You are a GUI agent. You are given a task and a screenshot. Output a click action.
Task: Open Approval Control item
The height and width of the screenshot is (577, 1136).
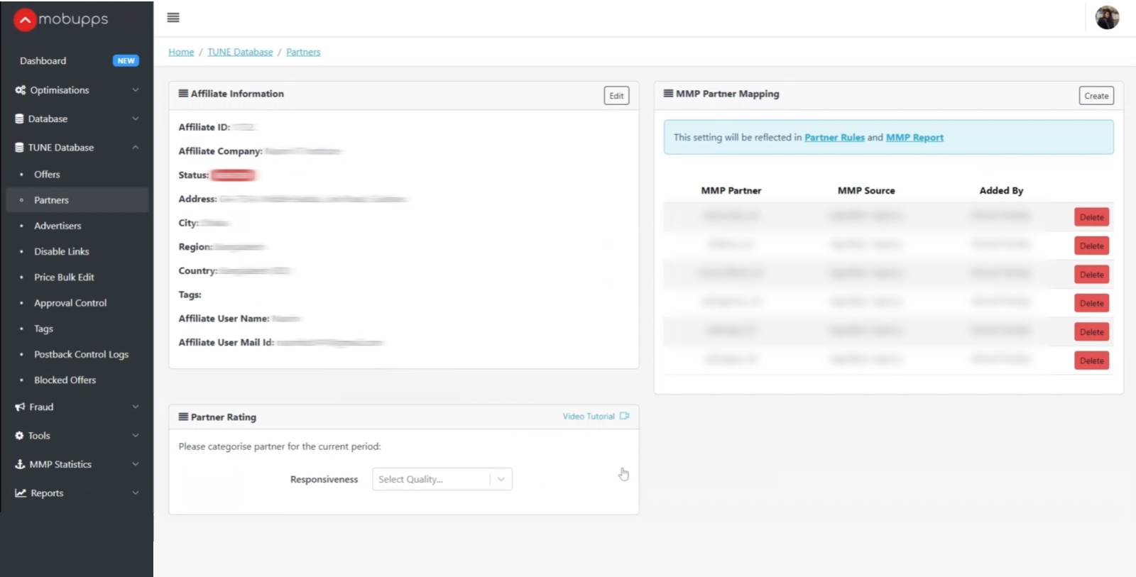click(x=70, y=303)
